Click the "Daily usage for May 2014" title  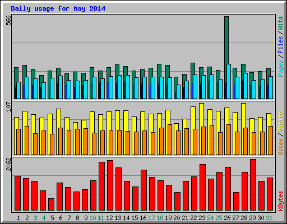58,8
